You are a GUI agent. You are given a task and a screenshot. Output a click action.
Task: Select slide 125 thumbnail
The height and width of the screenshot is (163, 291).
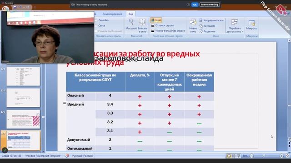click(x=23, y=98)
